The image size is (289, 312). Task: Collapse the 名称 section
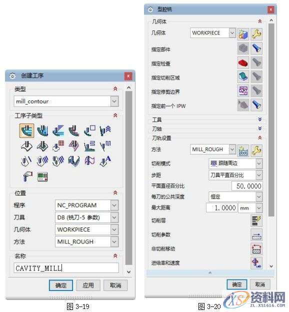point(115,256)
